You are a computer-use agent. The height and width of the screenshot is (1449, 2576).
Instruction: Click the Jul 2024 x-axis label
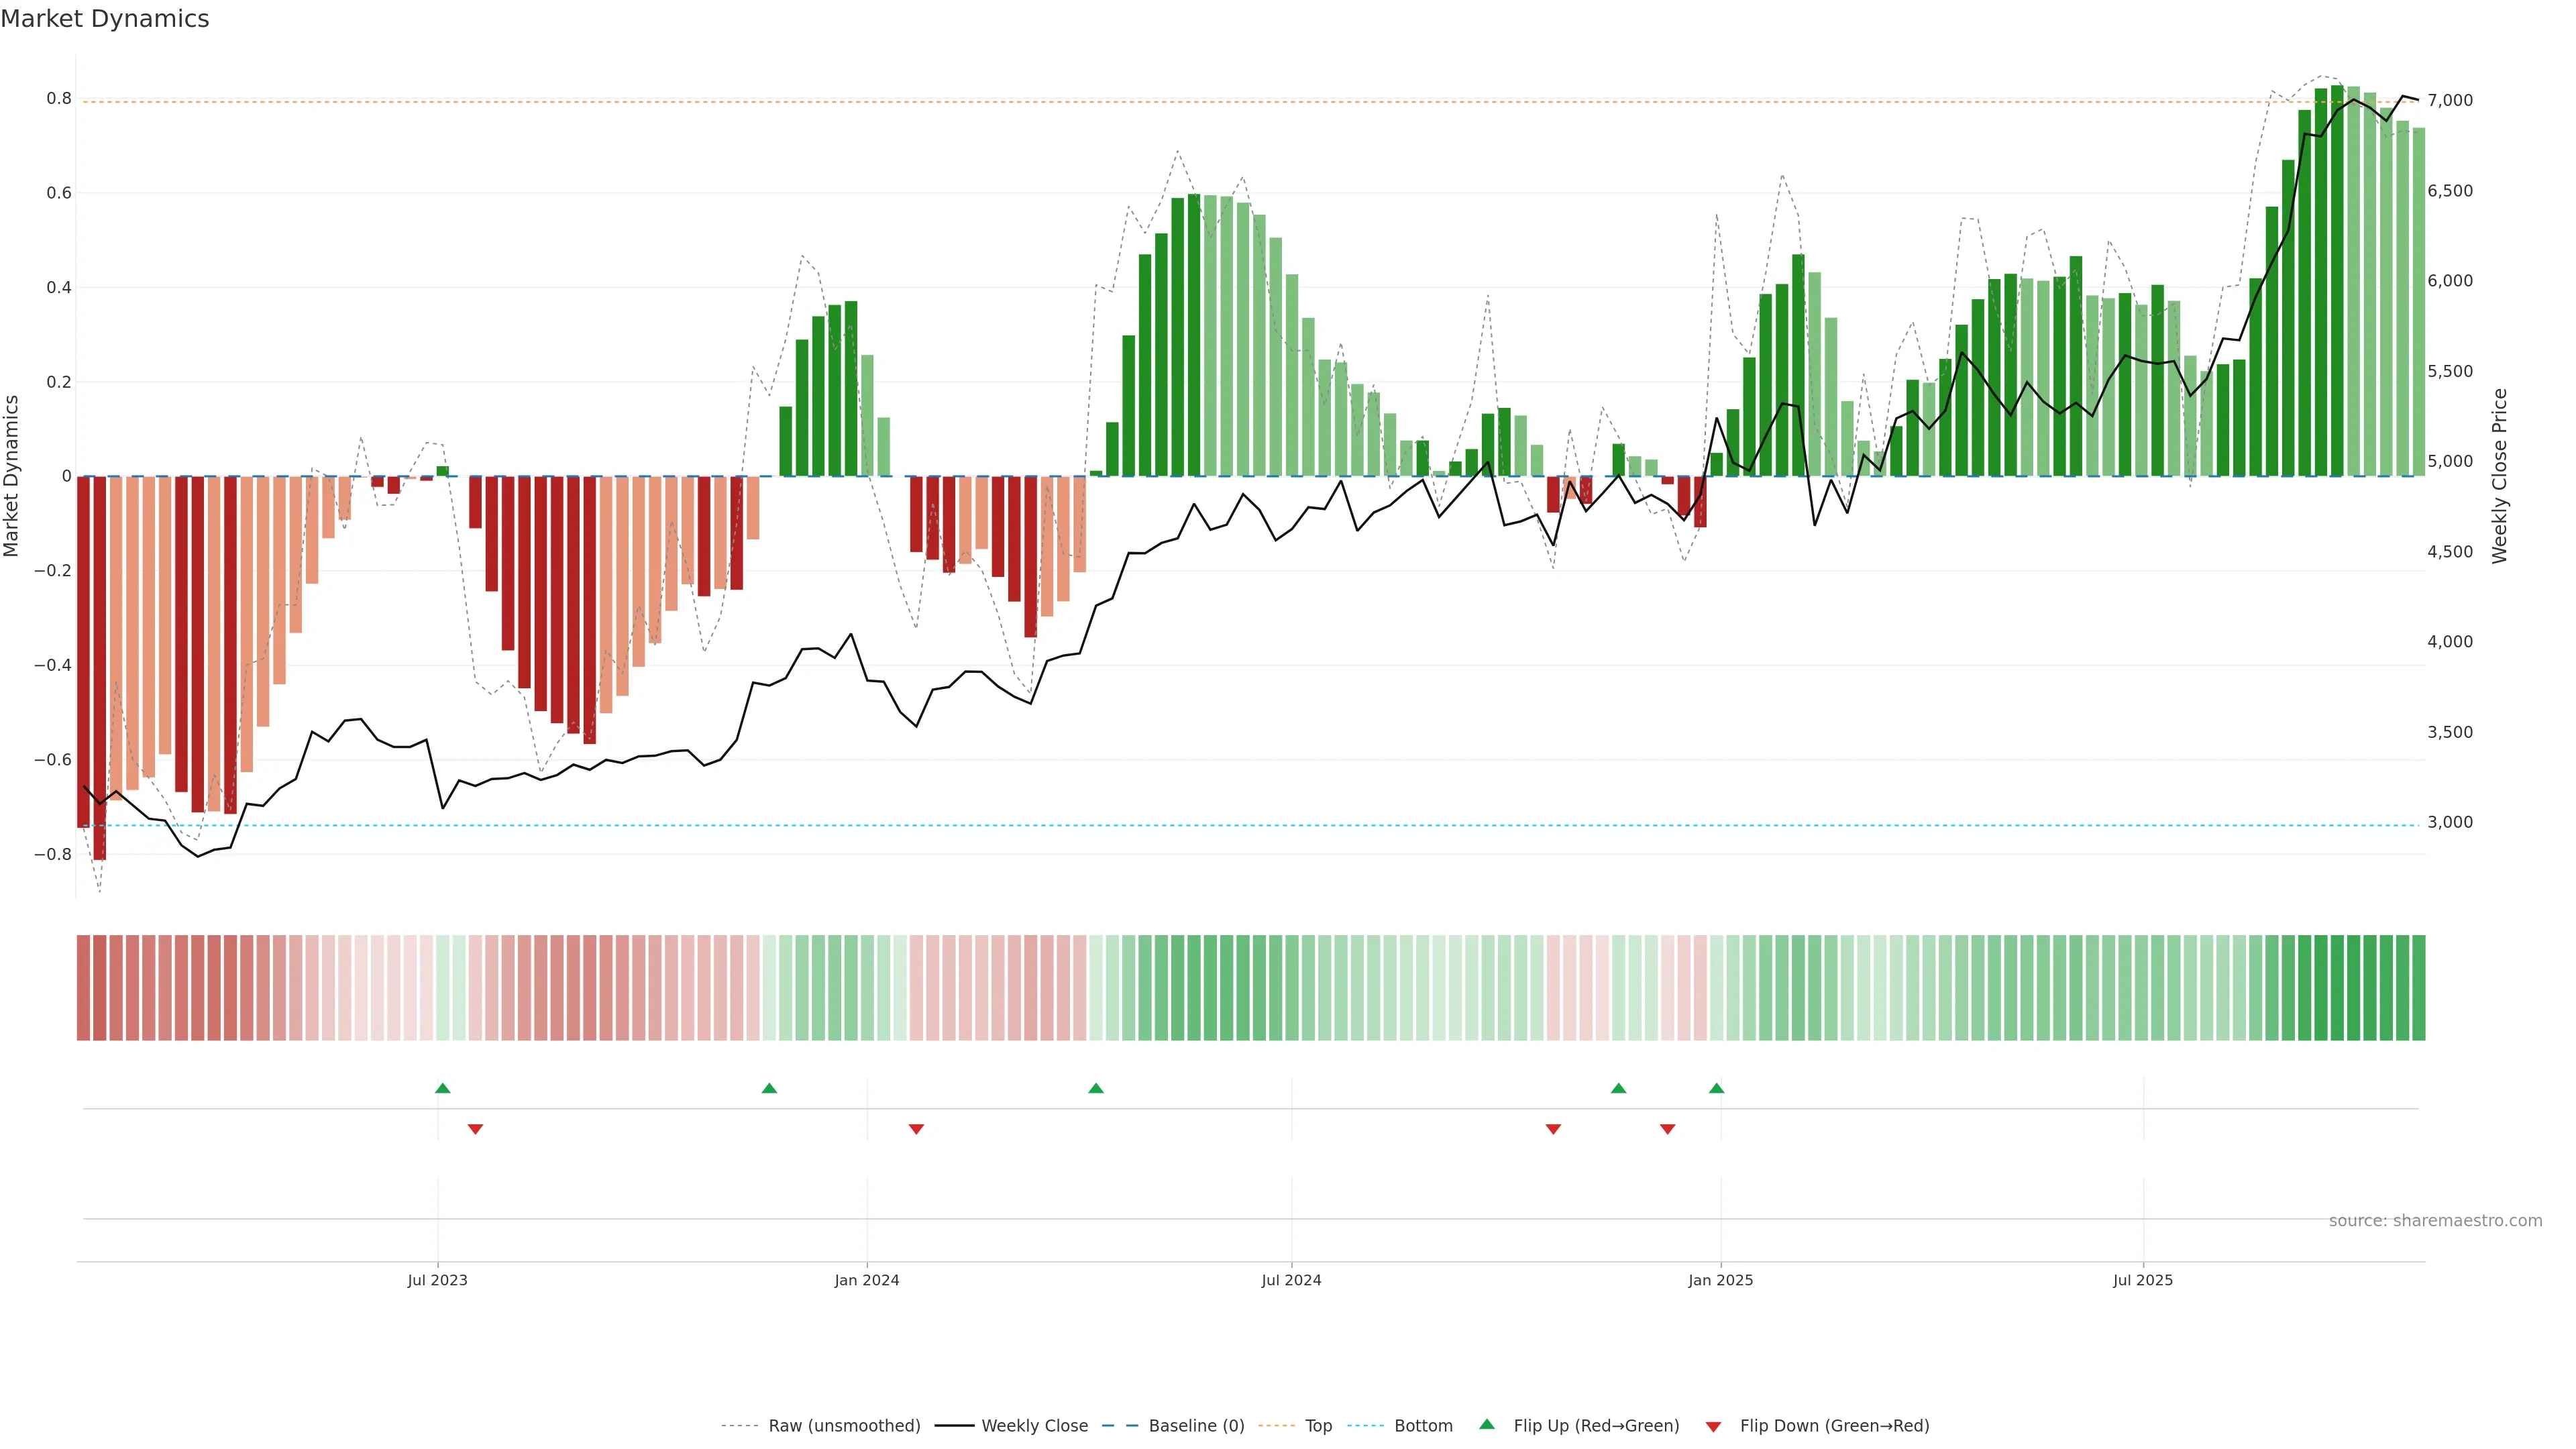(1291, 1280)
